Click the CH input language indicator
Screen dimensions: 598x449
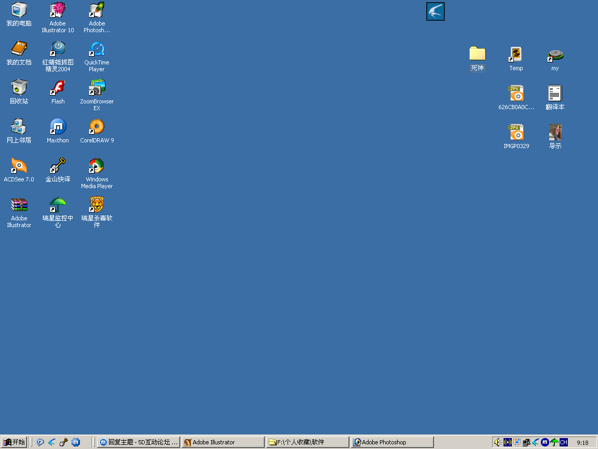(x=564, y=442)
